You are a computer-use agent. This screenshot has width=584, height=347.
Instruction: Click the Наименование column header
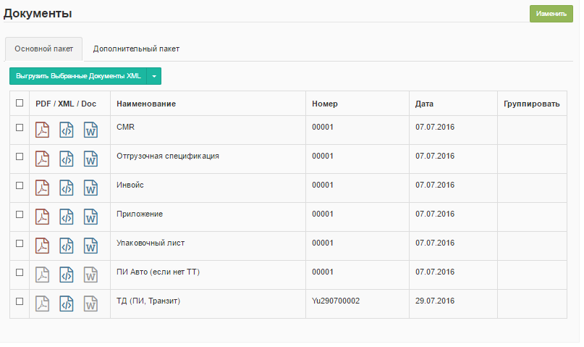click(x=146, y=104)
